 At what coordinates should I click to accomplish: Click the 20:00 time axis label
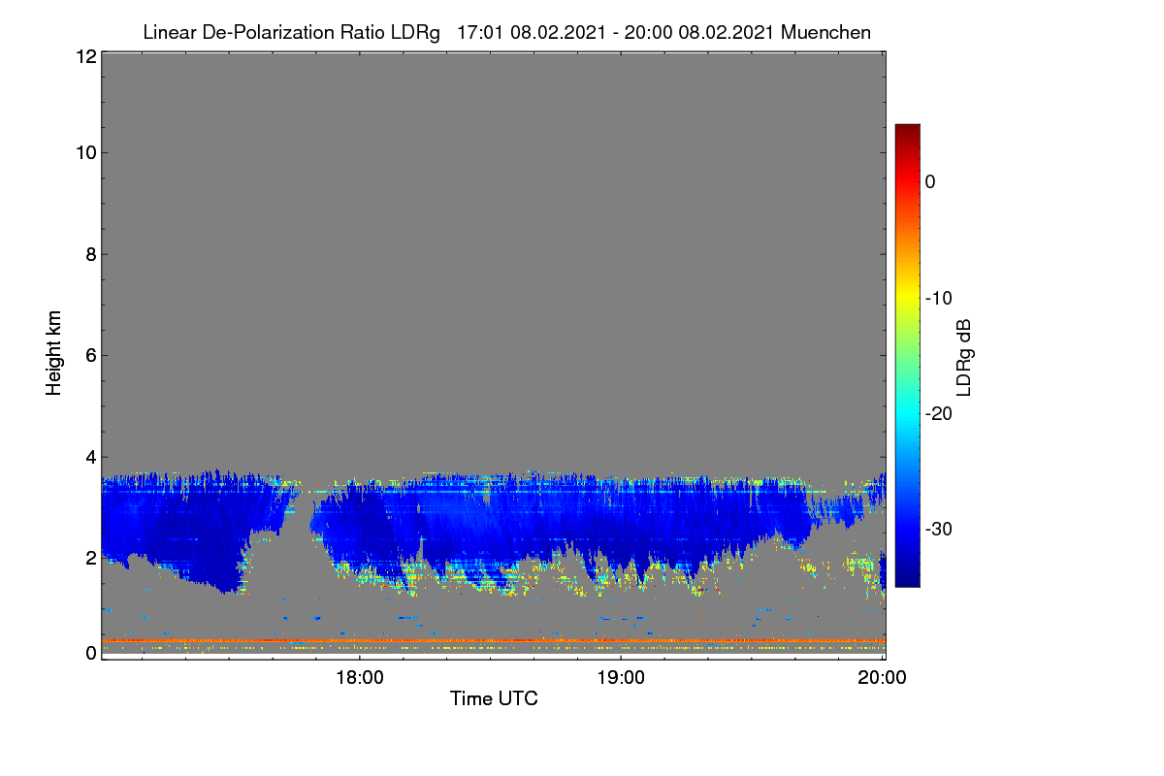(883, 677)
